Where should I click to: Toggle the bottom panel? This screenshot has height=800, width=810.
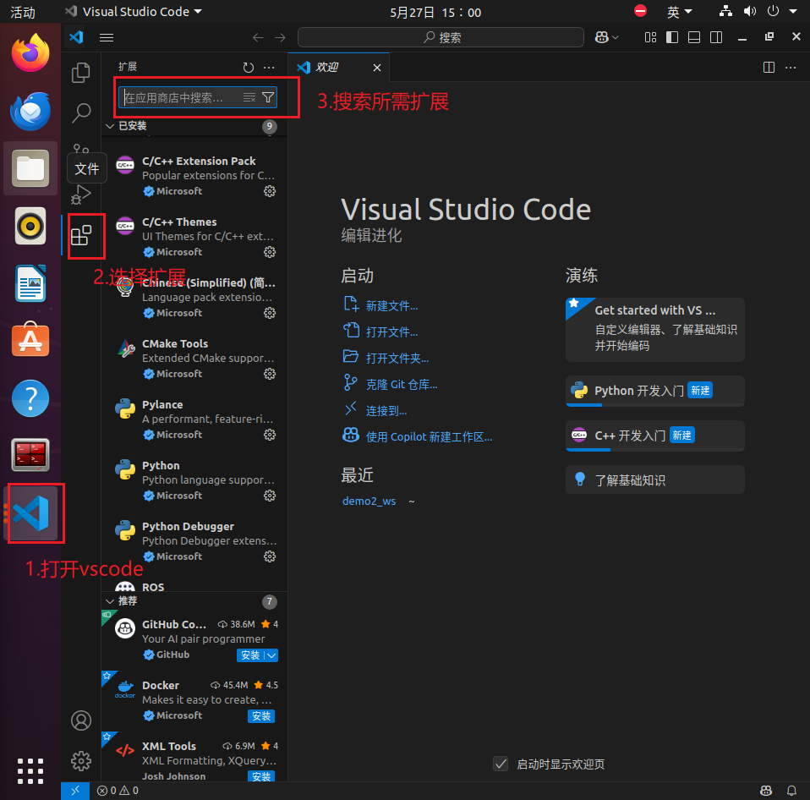[x=694, y=37]
